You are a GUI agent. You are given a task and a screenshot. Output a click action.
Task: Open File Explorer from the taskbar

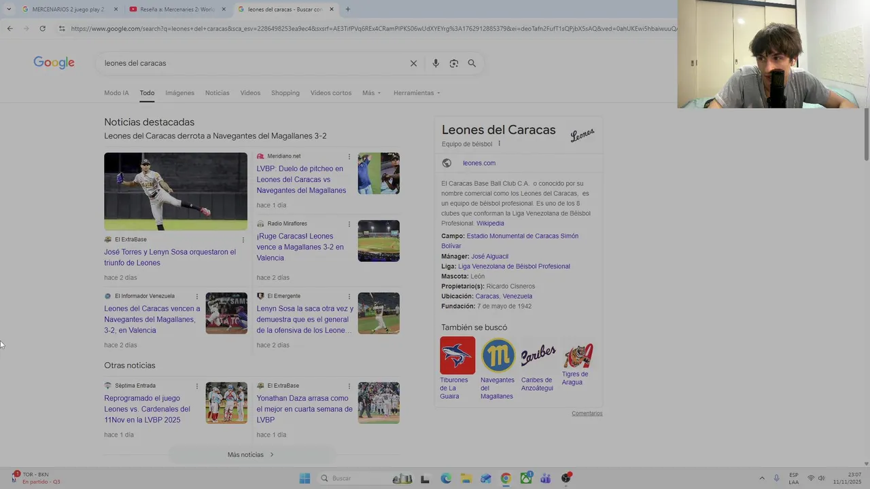[466, 478]
